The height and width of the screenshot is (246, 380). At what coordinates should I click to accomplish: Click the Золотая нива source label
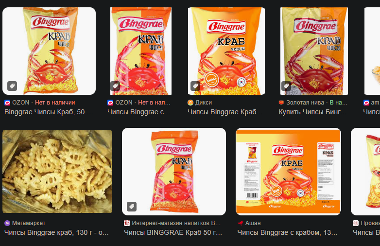(305, 103)
